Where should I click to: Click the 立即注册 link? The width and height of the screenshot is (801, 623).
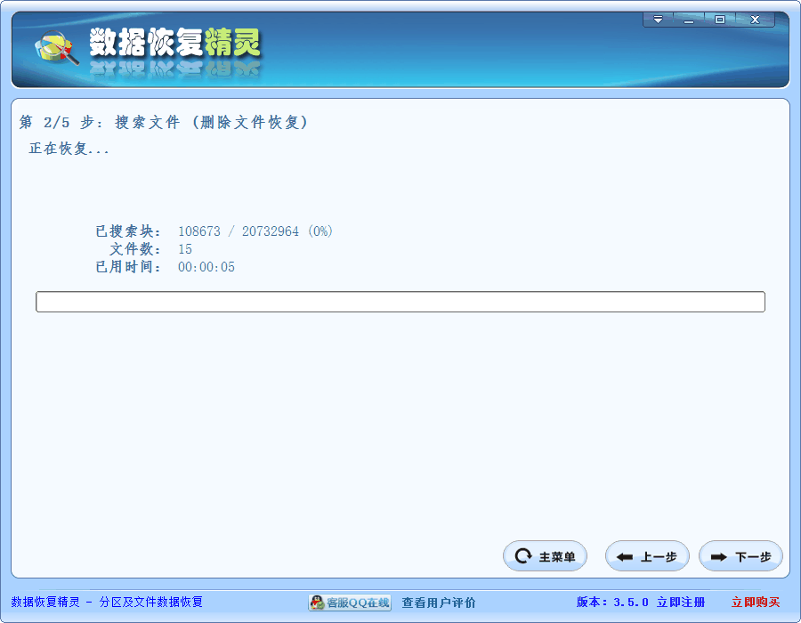coord(681,603)
